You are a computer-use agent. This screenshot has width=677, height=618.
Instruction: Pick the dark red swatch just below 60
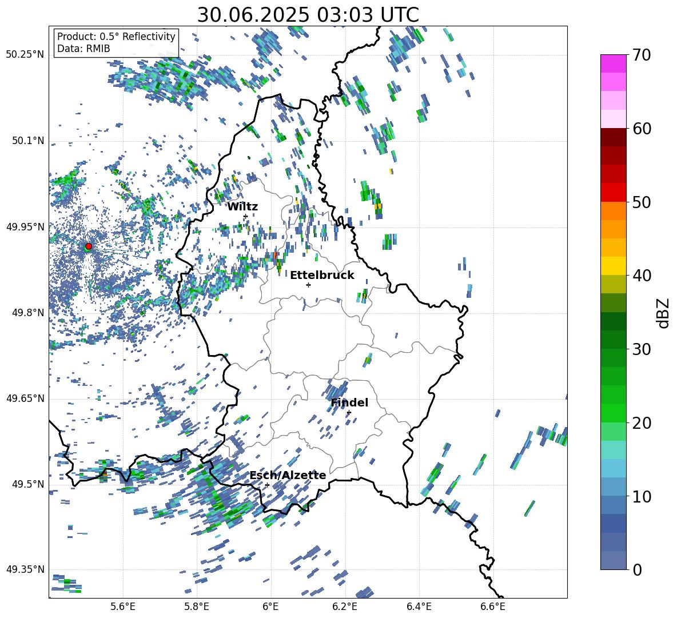click(614, 138)
